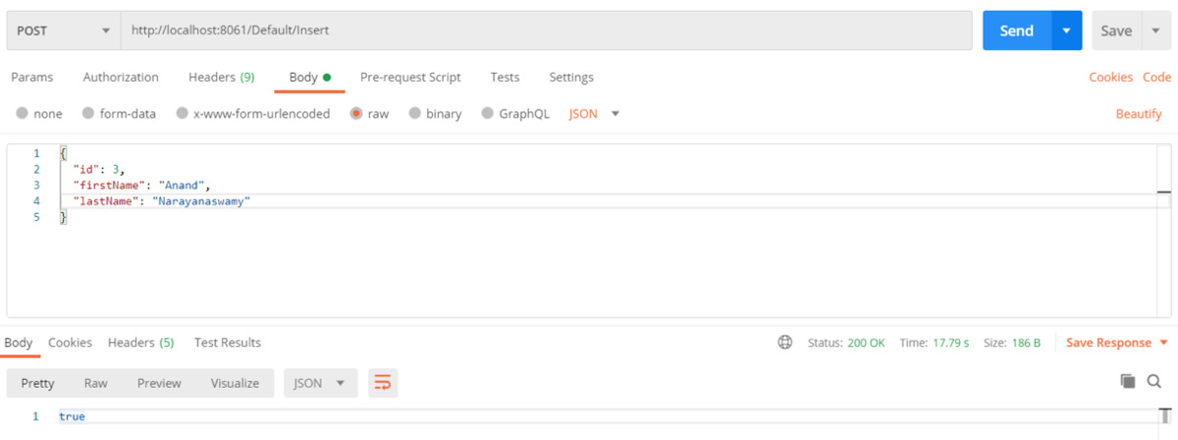Viewport: 1178px width, 440px height.
Task: Open the POST method dropdown
Action: [x=63, y=30]
